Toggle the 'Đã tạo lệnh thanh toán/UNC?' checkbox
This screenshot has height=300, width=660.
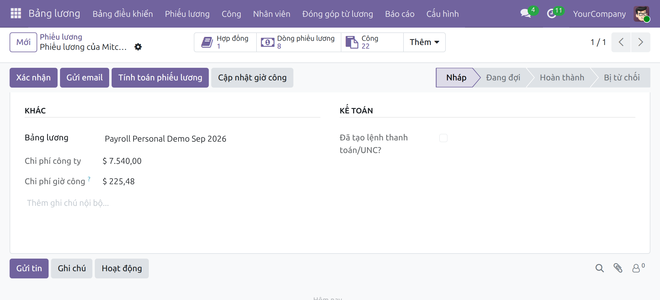(443, 138)
